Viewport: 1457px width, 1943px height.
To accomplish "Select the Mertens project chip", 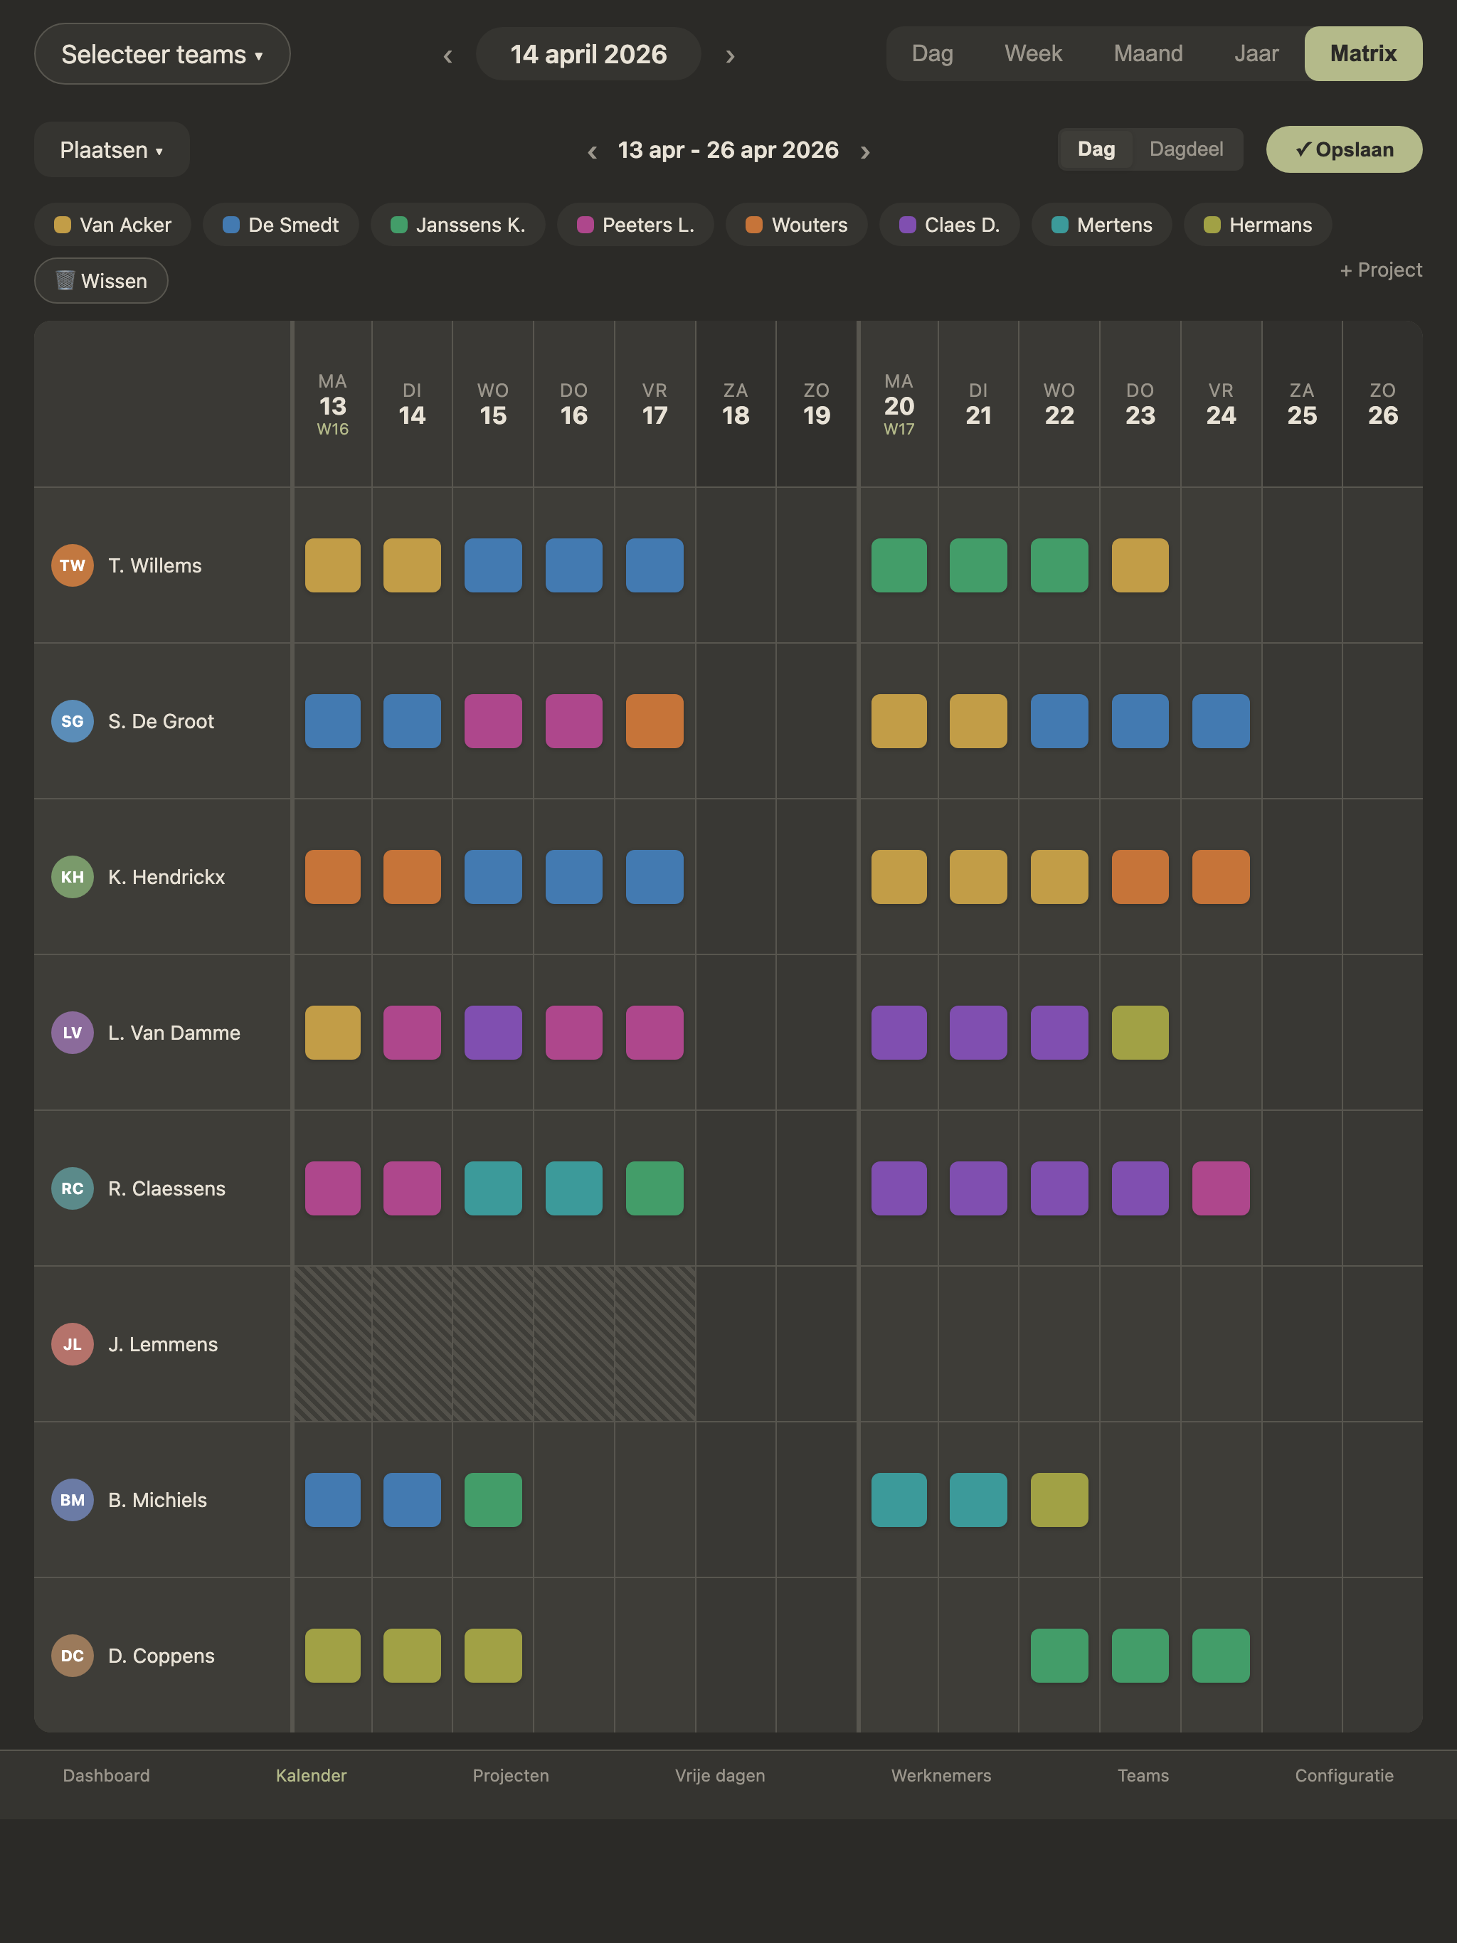I will point(1101,225).
